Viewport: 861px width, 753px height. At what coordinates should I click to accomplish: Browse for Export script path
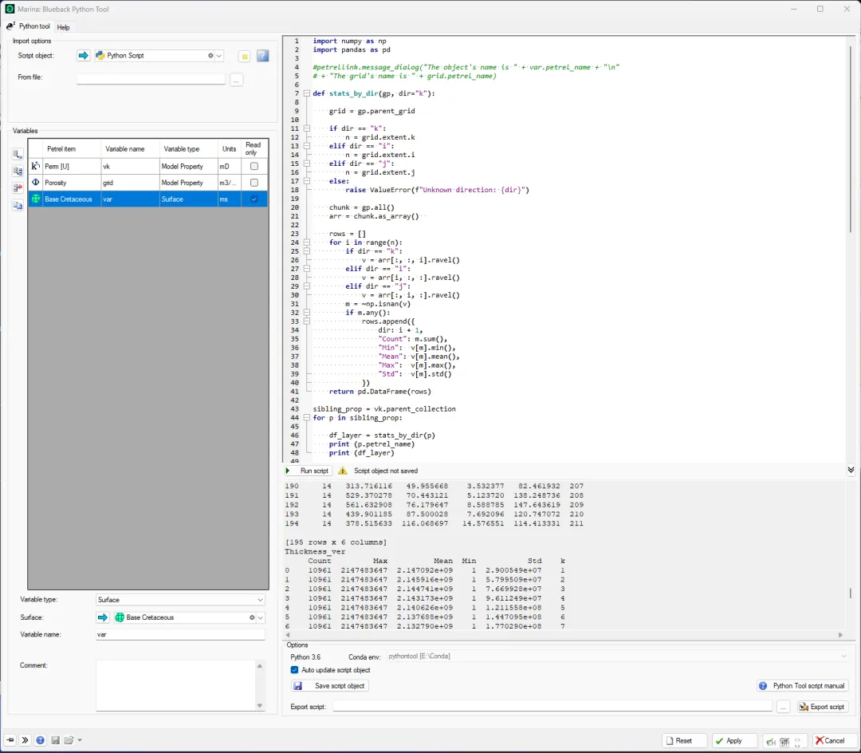point(783,707)
